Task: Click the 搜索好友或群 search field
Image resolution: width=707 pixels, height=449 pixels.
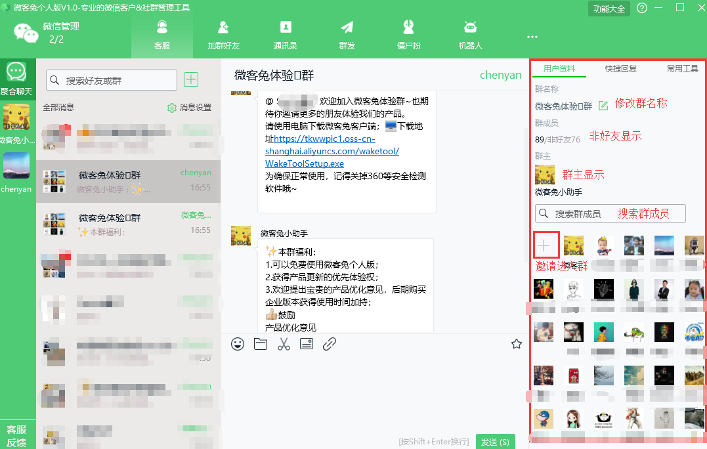Action: click(x=112, y=80)
